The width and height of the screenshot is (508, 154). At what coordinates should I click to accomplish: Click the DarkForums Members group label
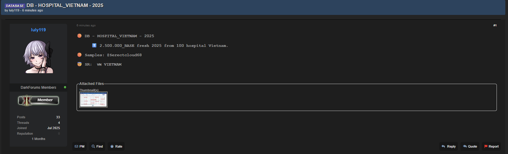[x=38, y=88]
